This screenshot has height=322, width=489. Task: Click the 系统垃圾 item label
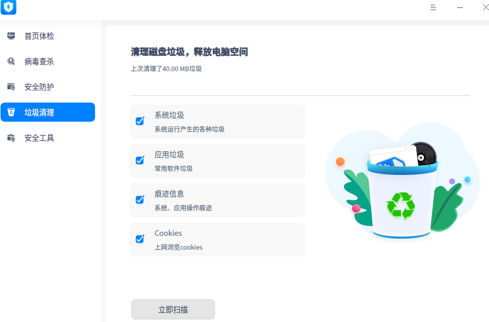point(169,115)
